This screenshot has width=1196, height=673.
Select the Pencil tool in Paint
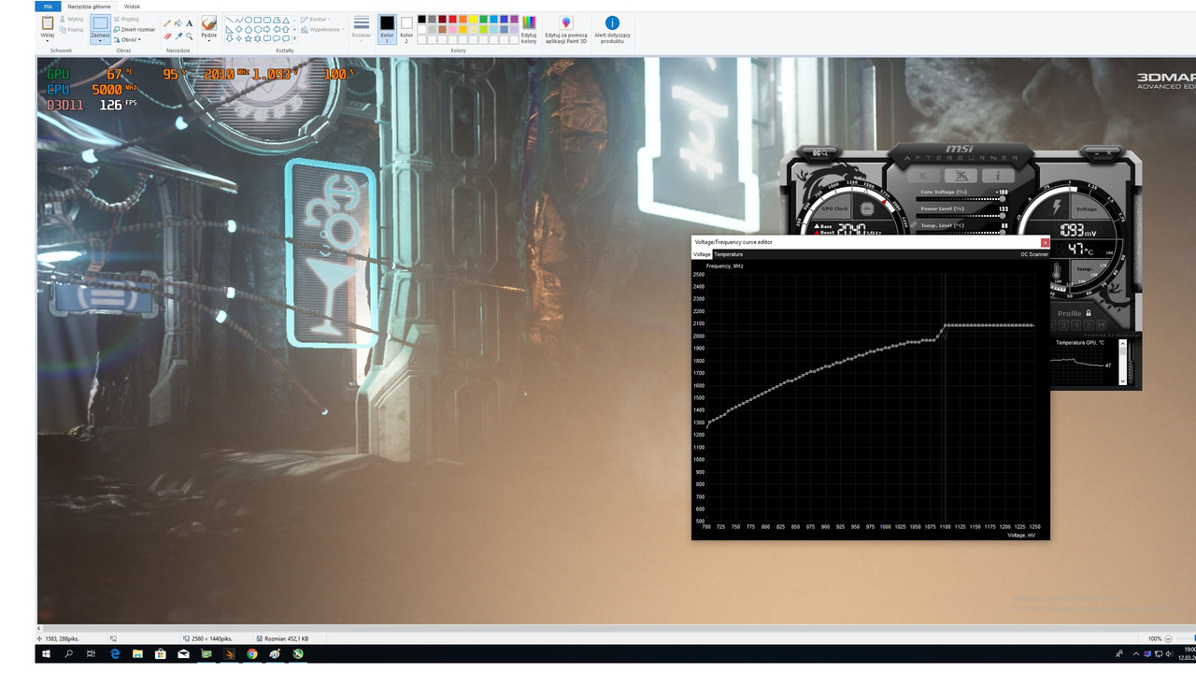167,23
